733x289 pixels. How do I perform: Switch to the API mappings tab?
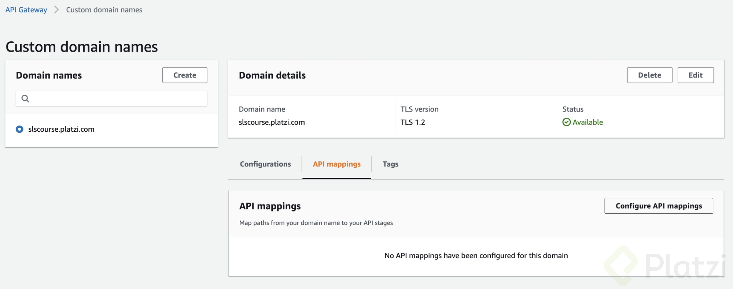pos(337,164)
